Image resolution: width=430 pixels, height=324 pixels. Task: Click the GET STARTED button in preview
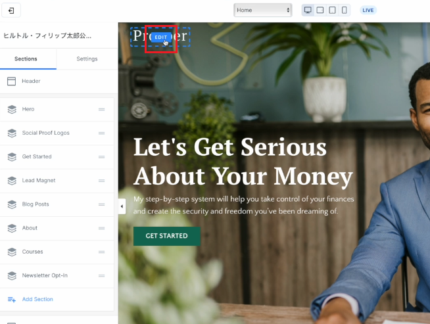[x=167, y=236]
